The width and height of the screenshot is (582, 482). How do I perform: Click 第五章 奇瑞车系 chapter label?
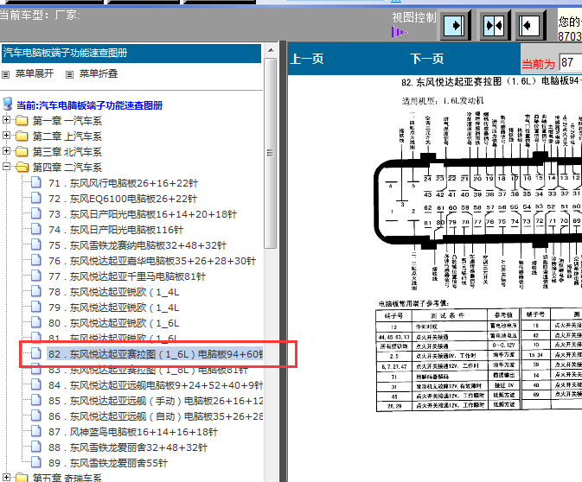tap(67, 478)
